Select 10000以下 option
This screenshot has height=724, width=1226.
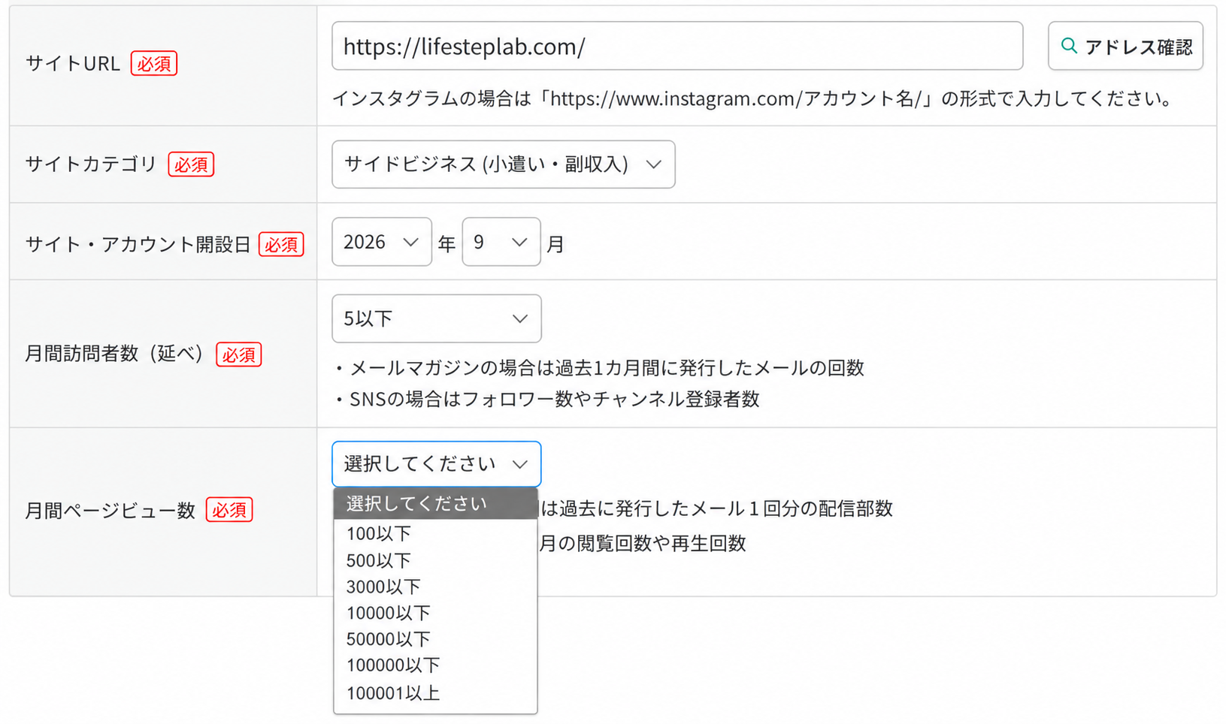pyautogui.click(x=435, y=613)
